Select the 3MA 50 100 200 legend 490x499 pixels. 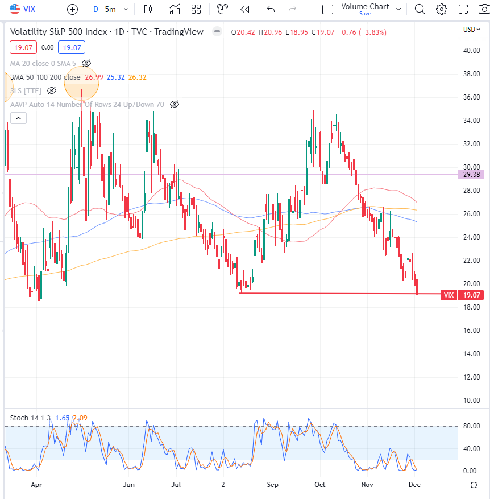[45, 77]
